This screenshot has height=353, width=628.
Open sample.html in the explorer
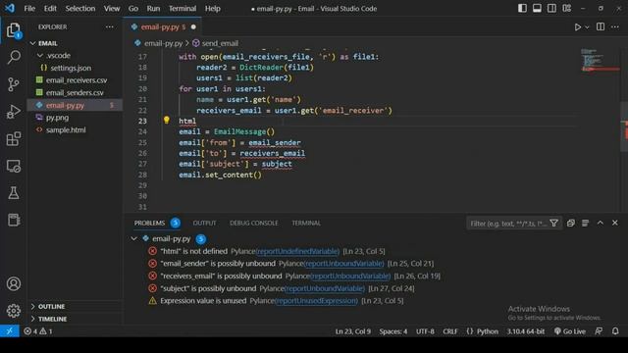point(76,129)
